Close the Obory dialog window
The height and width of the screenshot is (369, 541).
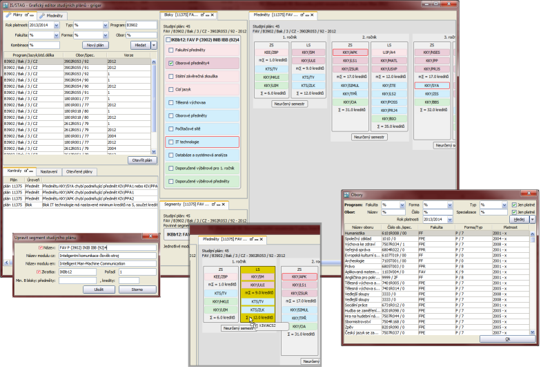click(x=529, y=193)
